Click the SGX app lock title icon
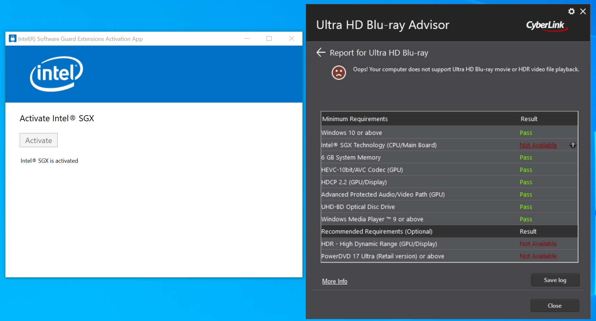Screen dimensions: 596x321 [x=13, y=39]
